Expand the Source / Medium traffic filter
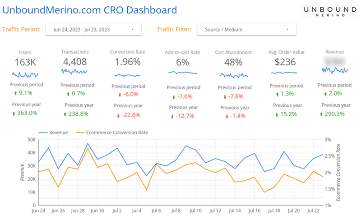 point(246,30)
